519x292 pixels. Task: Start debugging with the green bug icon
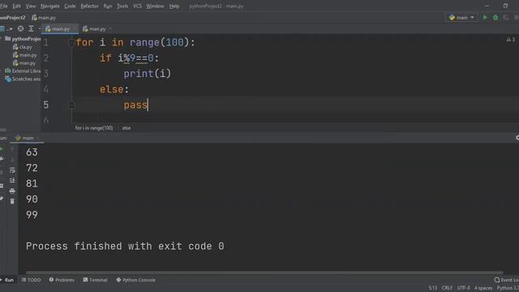[495, 17]
